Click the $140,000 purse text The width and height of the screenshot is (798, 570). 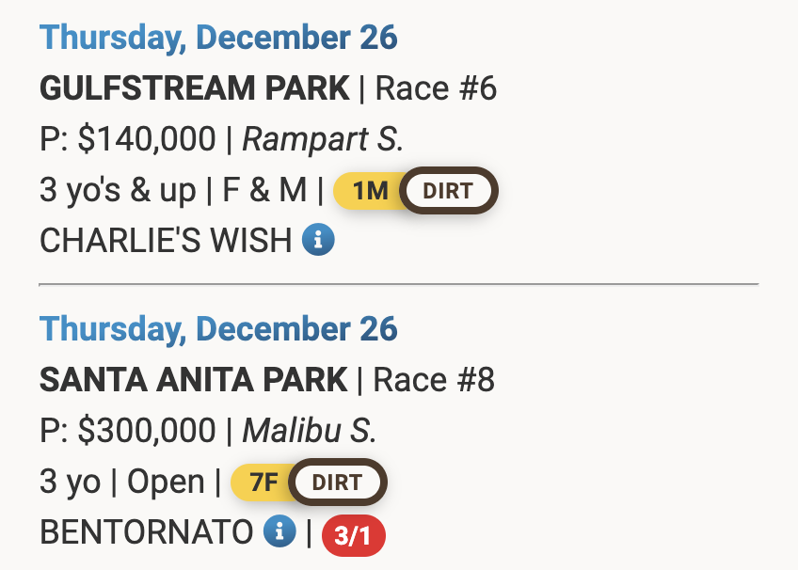(146, 139)
